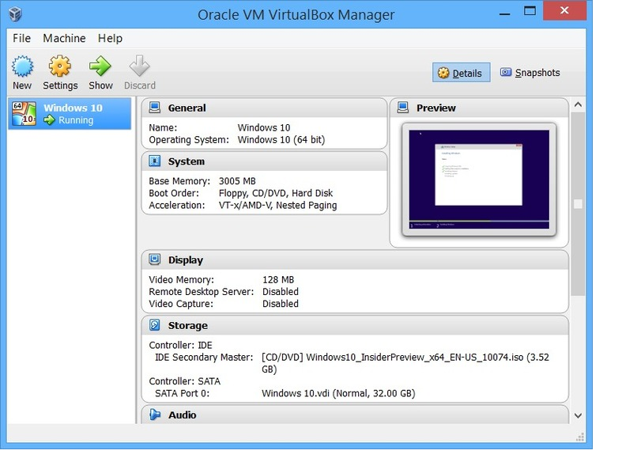Click the 'SATA Port 0:' label
This screenshot has width=622, height=458.
click(x=182, y=393)
